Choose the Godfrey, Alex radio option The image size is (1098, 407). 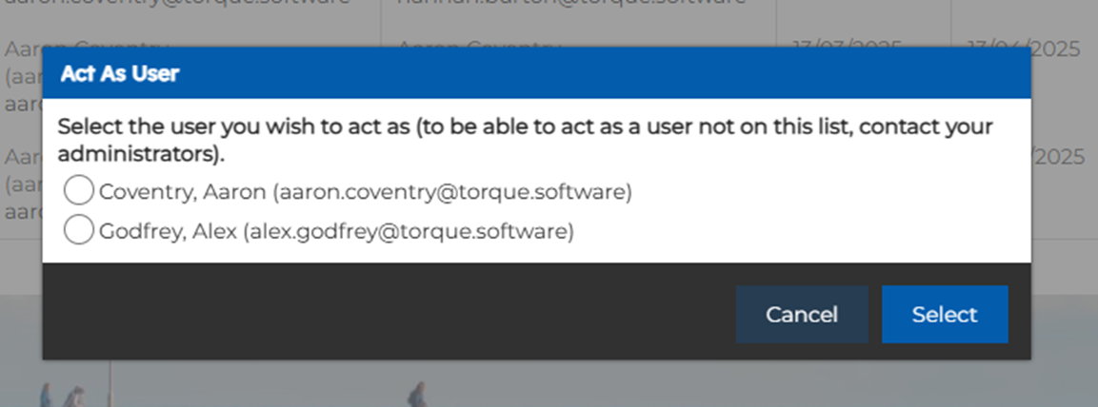click(78, 230)
